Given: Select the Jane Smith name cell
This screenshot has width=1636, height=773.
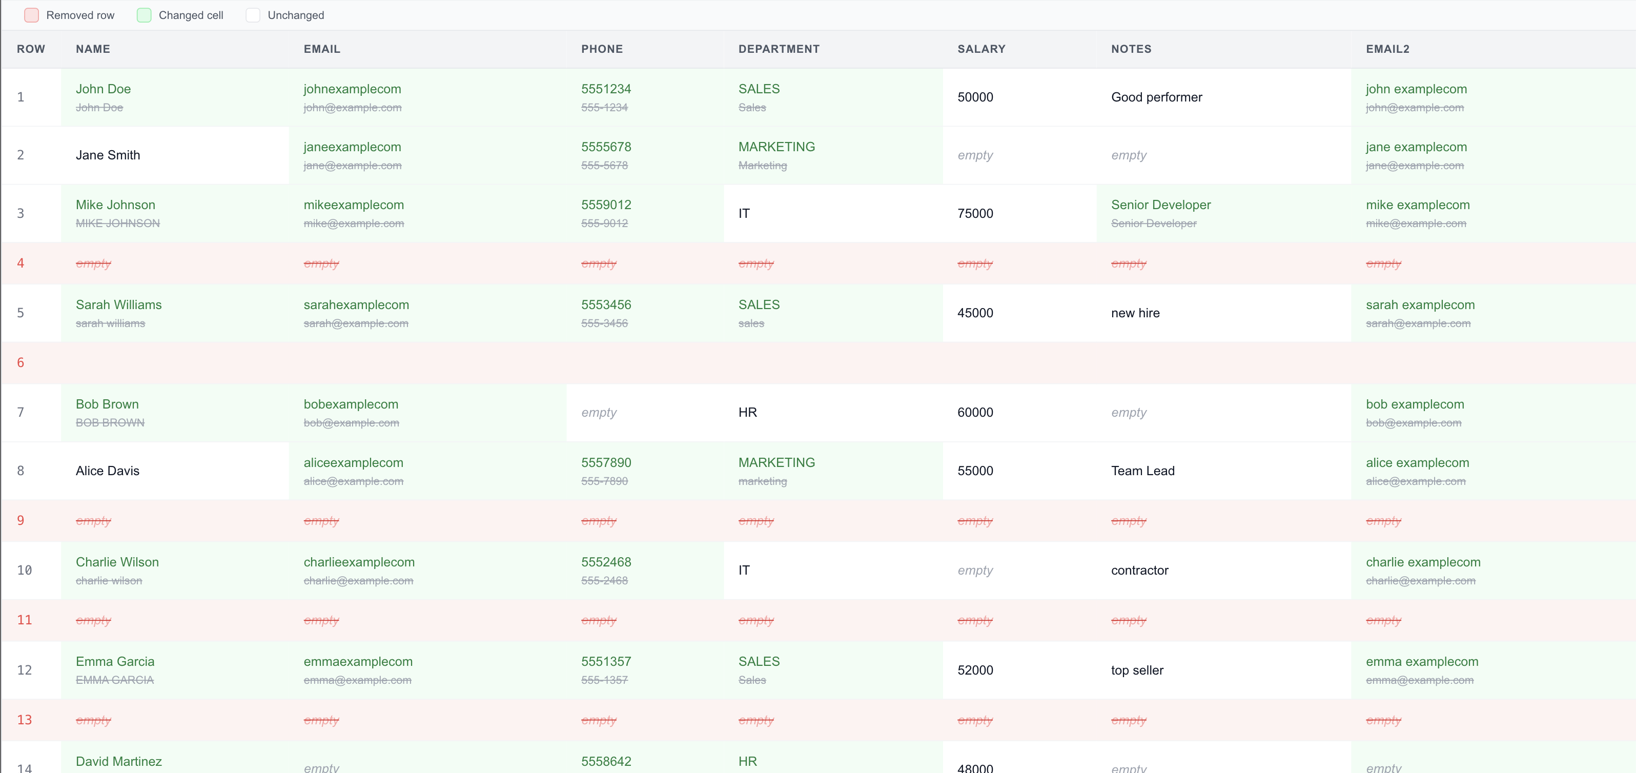Looking at the screenshot, I should tap(108, 155).
